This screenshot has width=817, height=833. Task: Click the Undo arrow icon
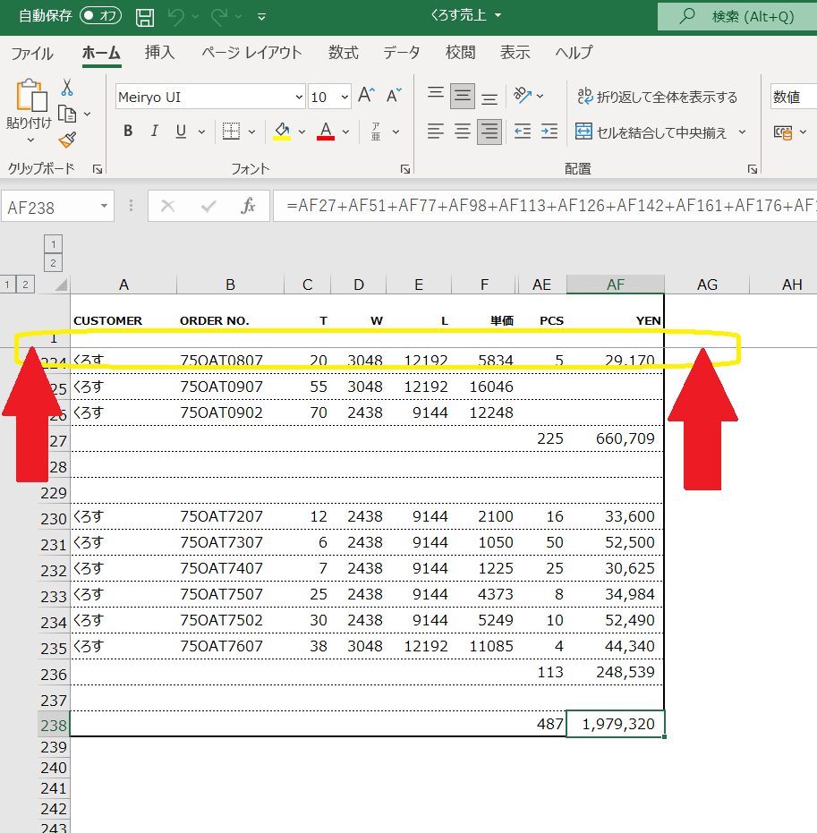click(x=175, y=17)
